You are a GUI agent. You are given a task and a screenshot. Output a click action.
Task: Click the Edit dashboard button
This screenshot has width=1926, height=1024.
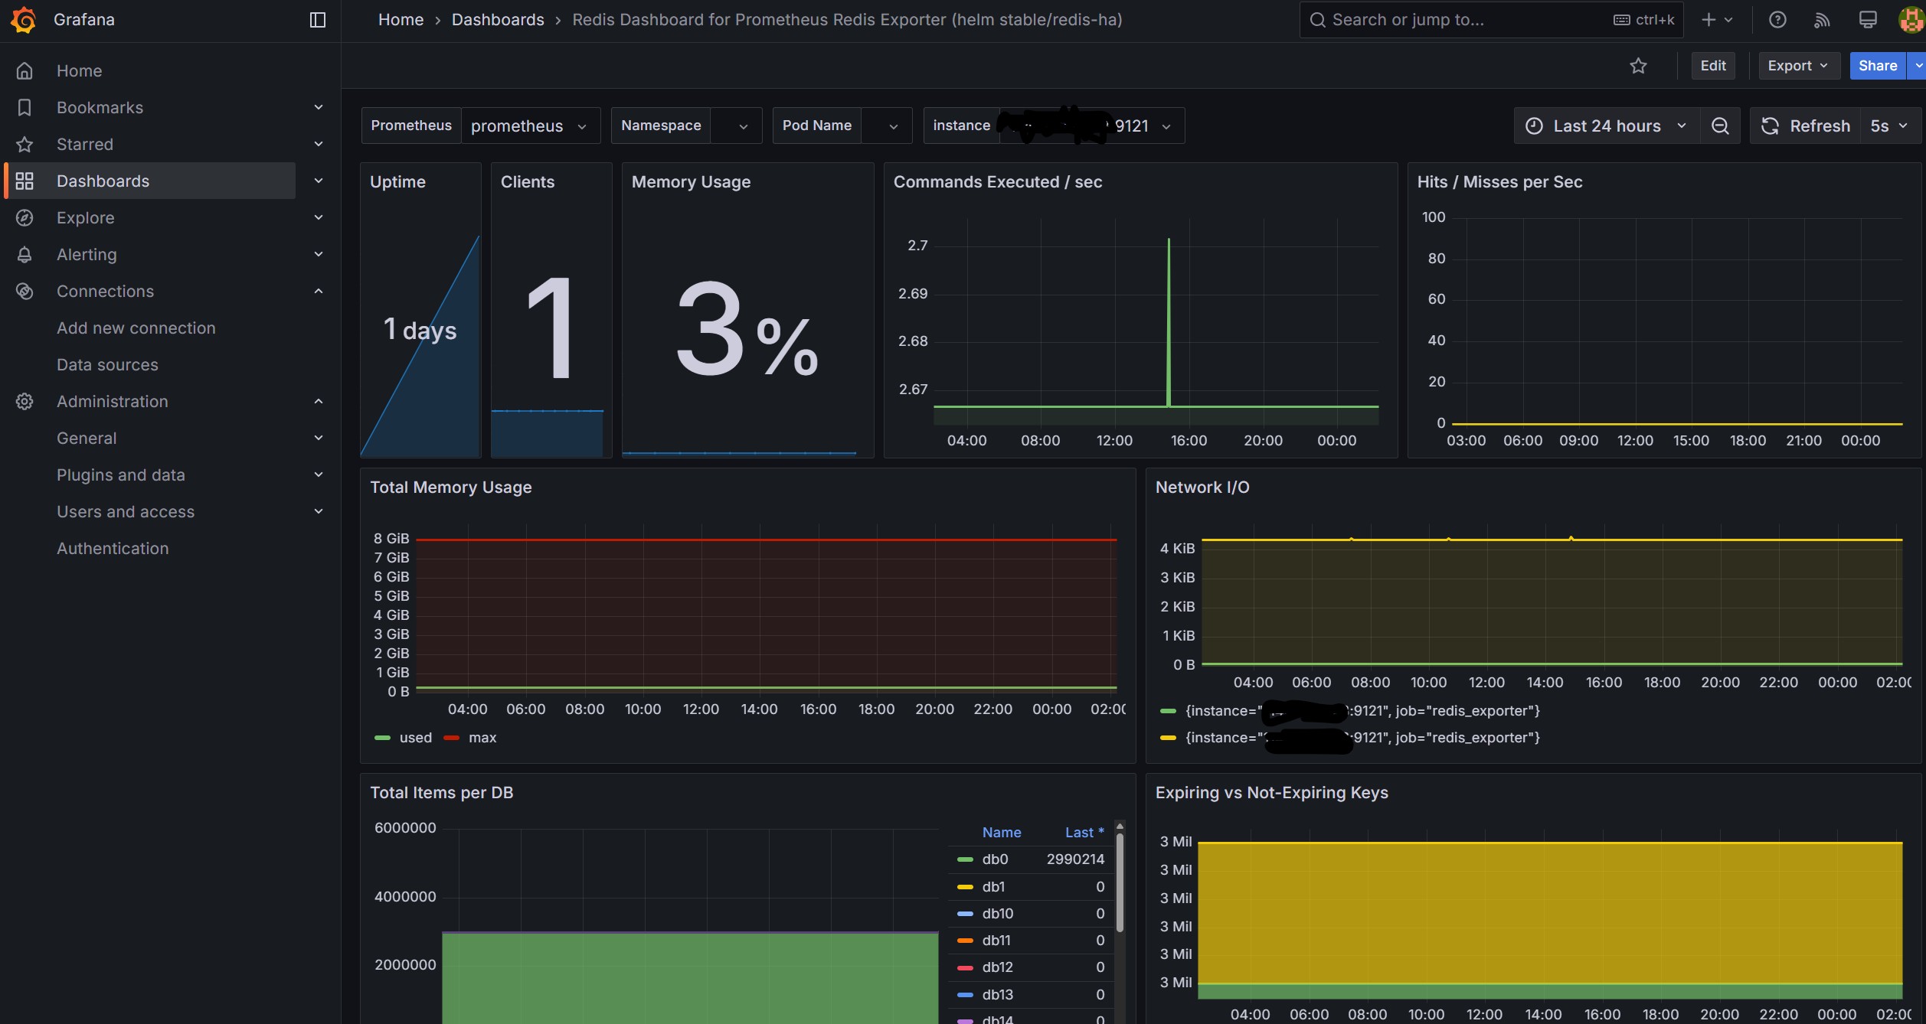(1712, 66)
